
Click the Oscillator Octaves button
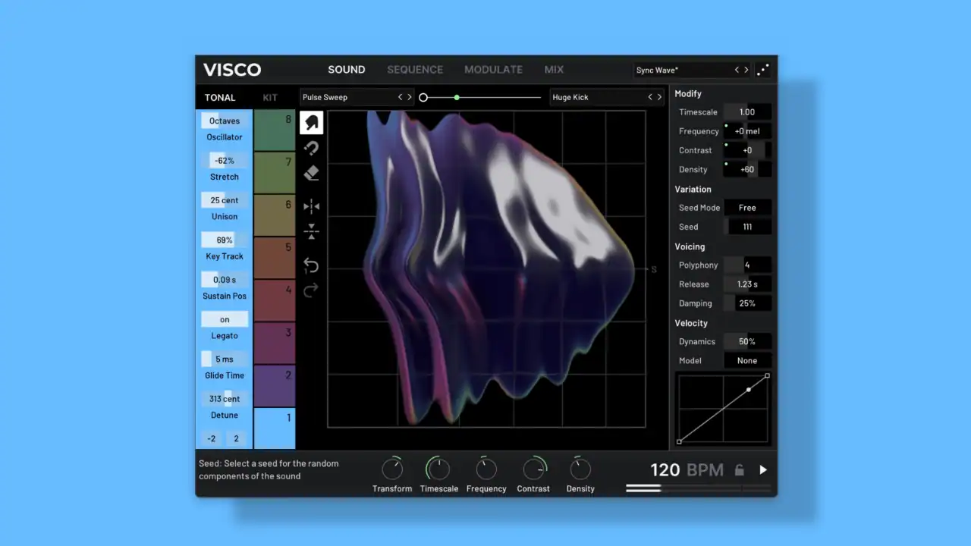pos(225,121)
